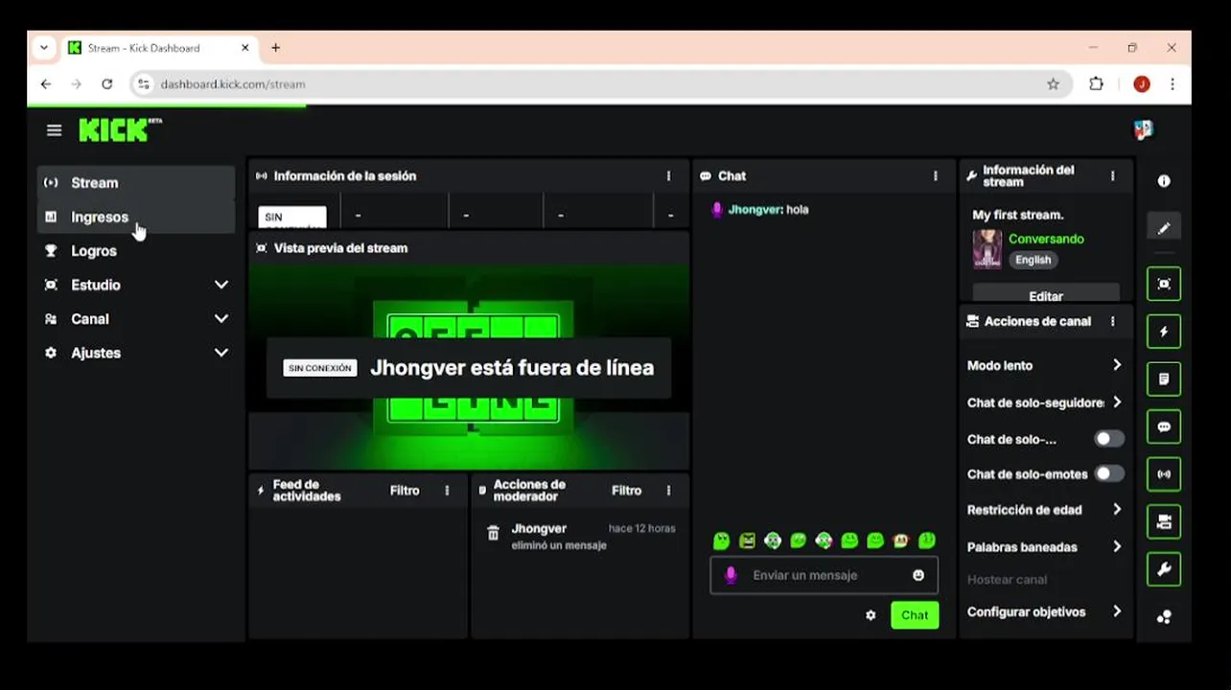Viewport: 1231px width, 690px height.
Task: Open Palabras baneadas settings arrow
Action: coord(1117,546)
